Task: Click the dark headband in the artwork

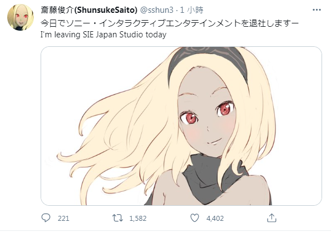Action: [208, 60]
